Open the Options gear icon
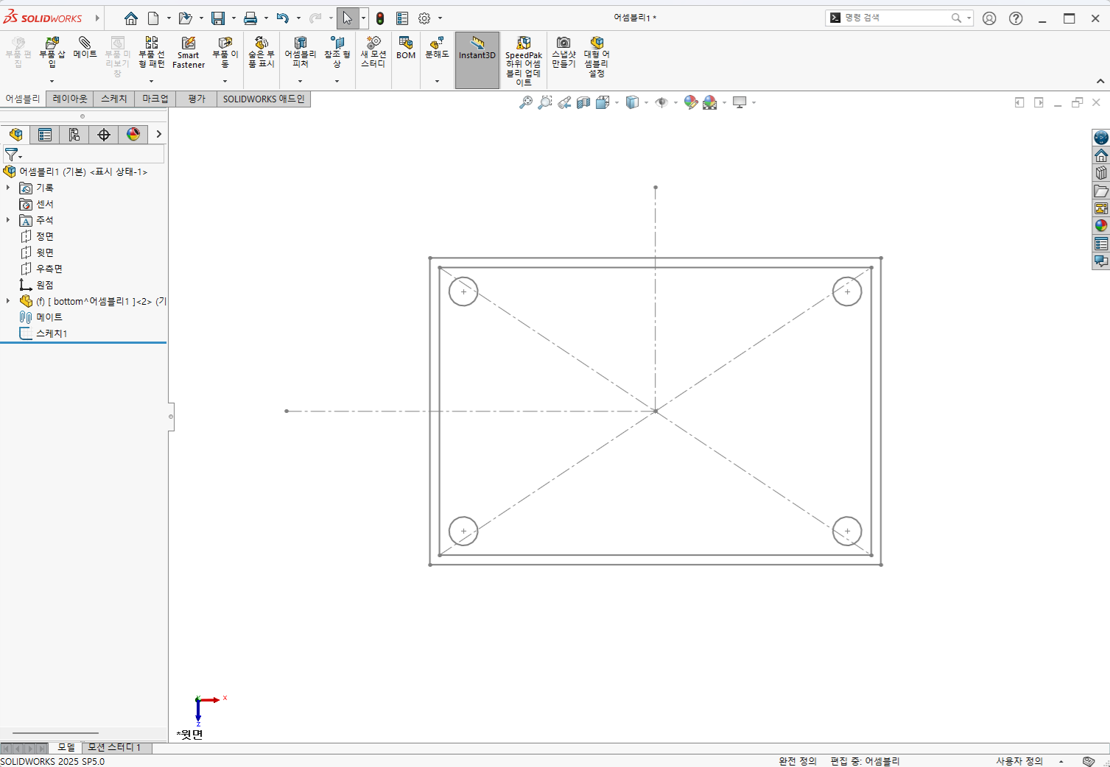Image resolution: width=1110 pixels, height=767 pixels. (424, 18)
